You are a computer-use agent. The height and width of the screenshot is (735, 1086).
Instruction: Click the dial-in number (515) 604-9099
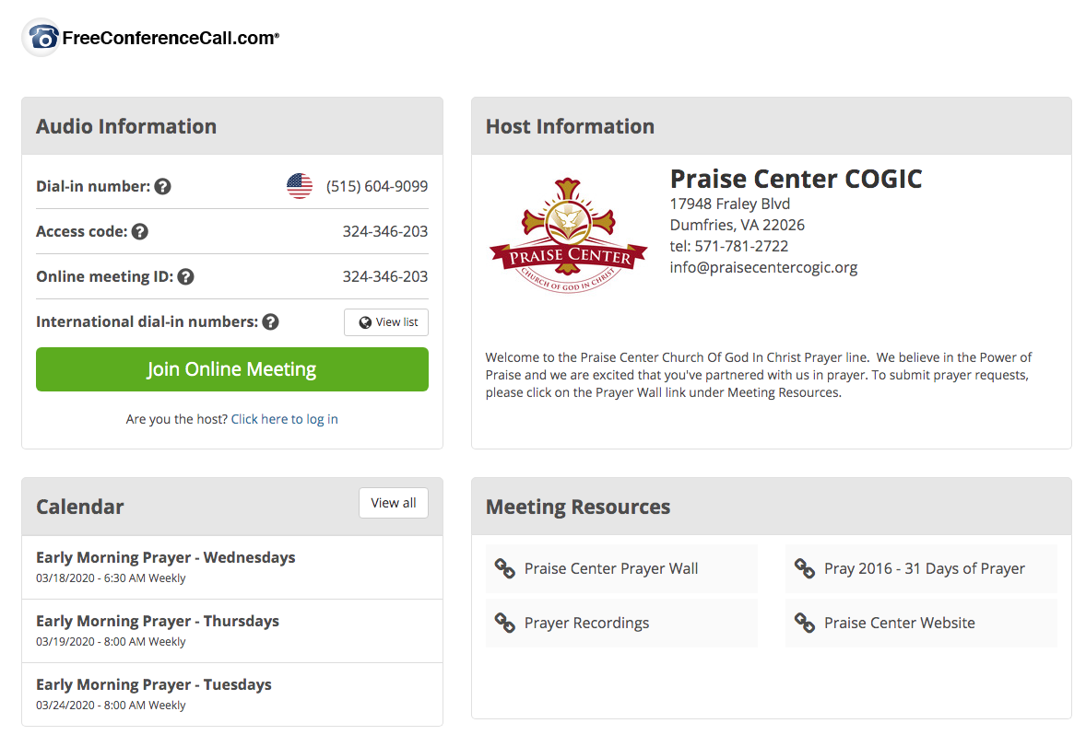(377, 187)
